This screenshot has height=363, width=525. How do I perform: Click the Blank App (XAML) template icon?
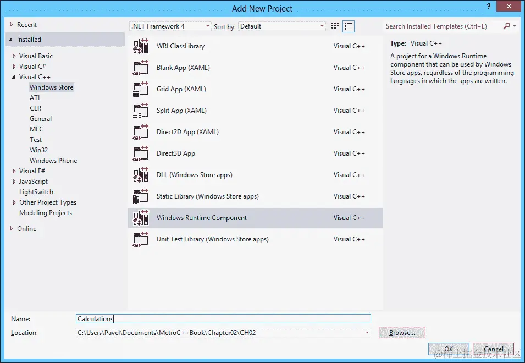(x=141, y=68)
